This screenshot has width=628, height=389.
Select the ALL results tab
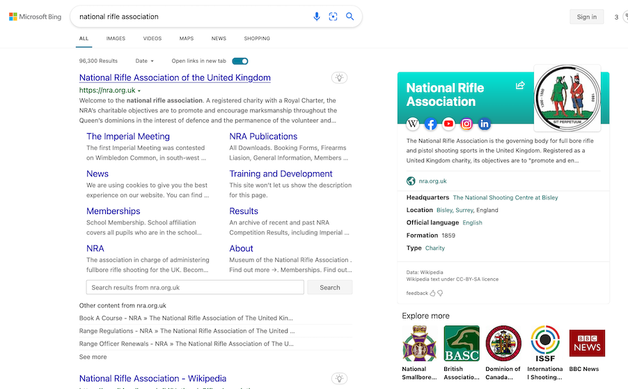84,38
